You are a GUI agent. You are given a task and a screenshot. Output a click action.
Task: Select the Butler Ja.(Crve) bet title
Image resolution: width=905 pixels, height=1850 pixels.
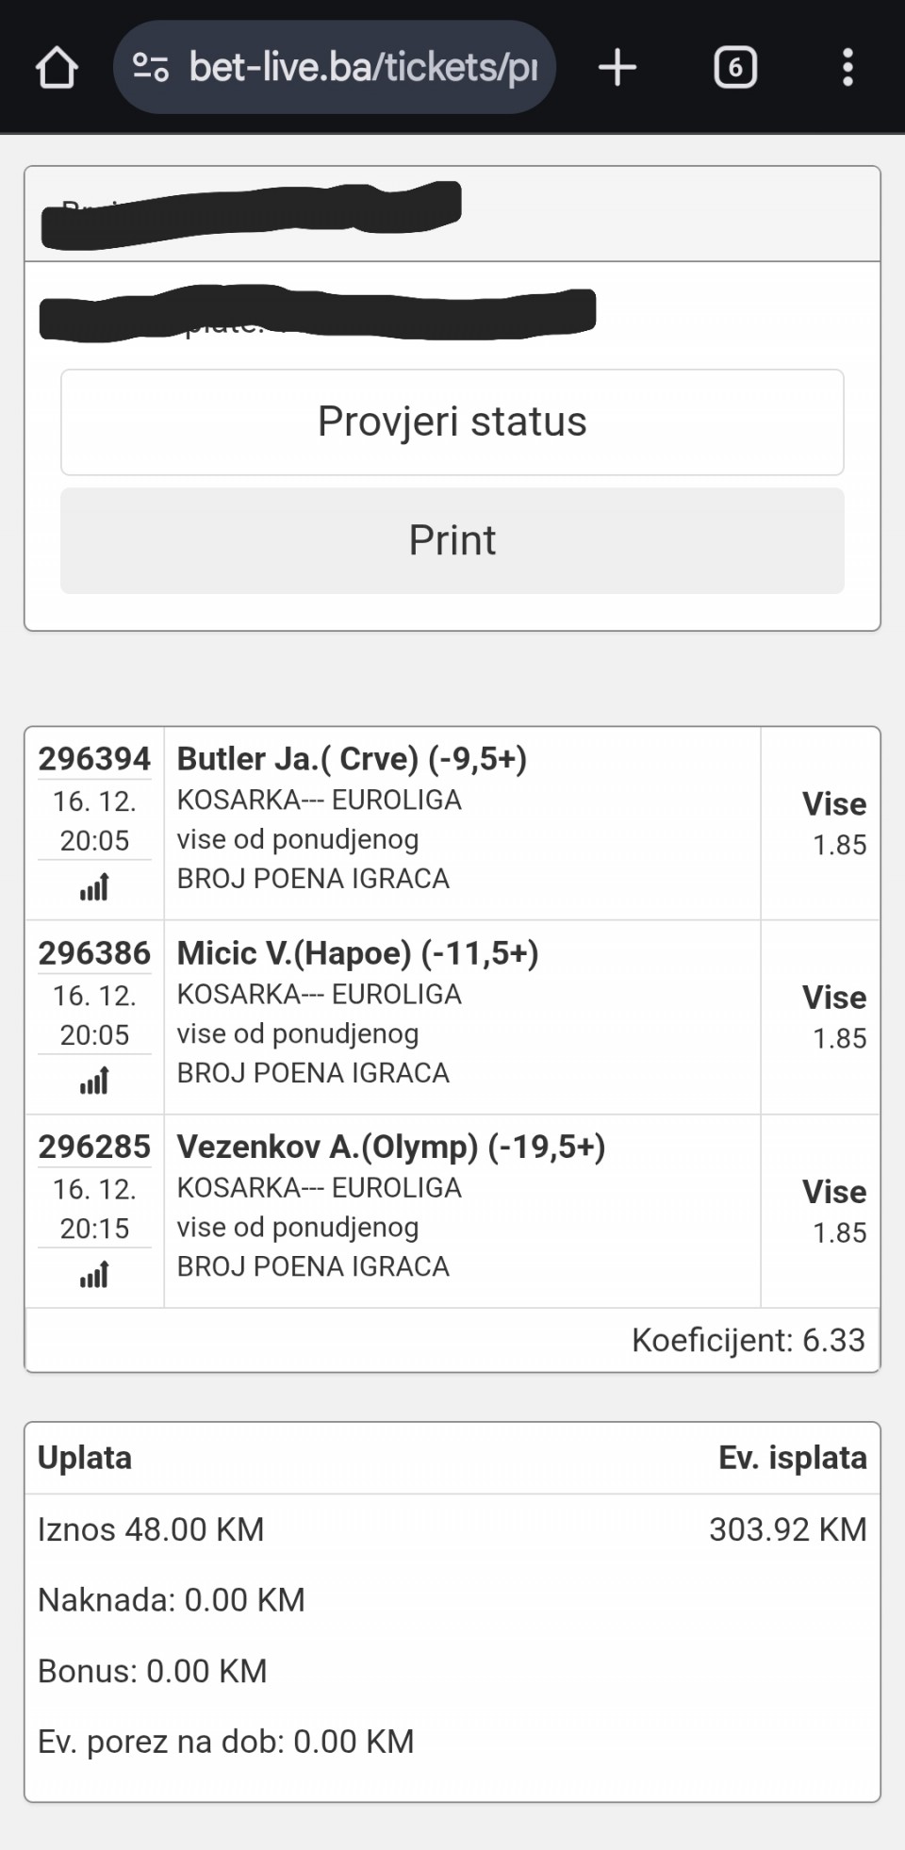point(352,759)
